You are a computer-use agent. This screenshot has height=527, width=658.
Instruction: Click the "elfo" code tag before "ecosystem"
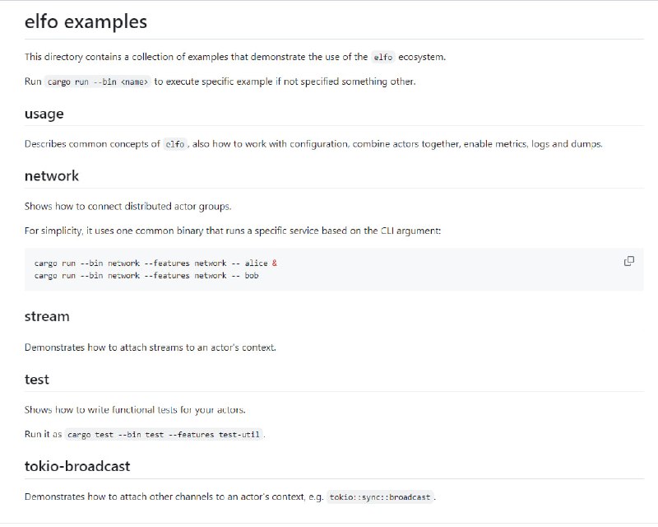point(382,58)
